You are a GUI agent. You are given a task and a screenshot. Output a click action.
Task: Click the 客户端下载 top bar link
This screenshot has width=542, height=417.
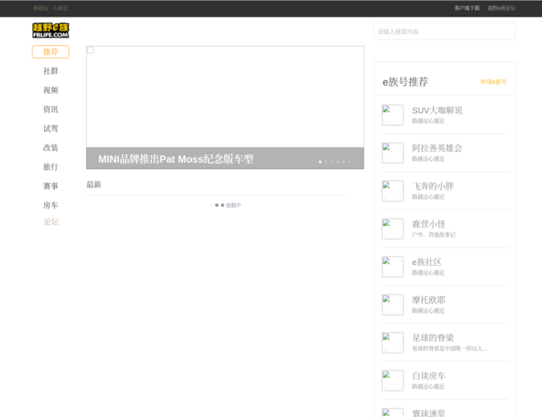(x=467, y=8)
